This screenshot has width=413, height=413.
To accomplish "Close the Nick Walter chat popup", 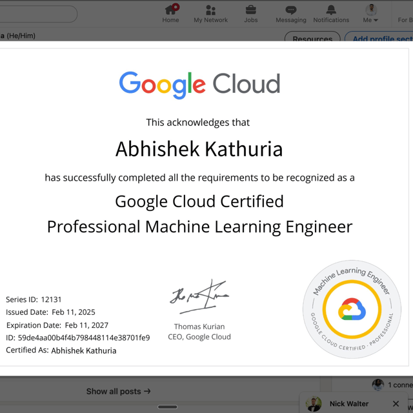I will pos(396,403).
